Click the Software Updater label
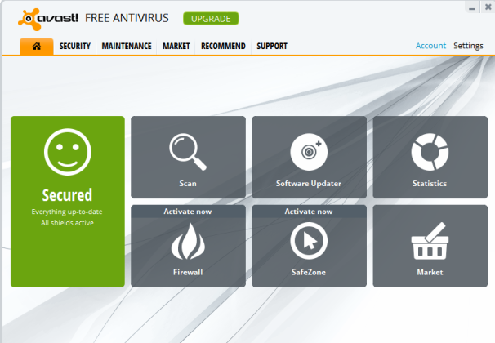Screen dimensions: 495x343 (309, 183)
